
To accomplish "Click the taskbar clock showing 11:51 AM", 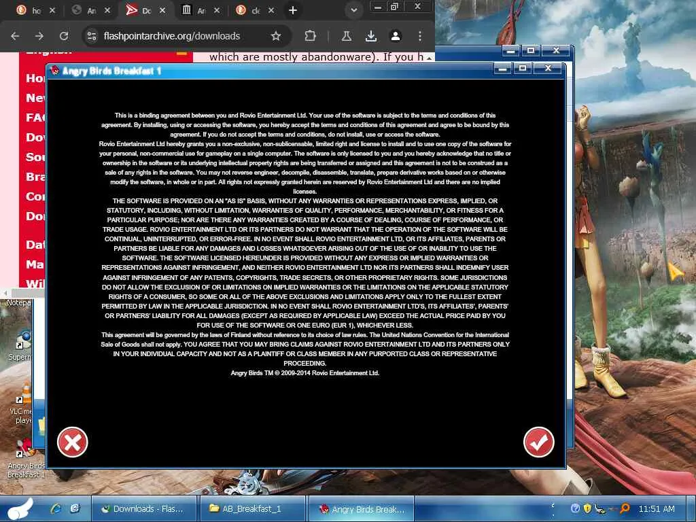I will pos(657,508).
